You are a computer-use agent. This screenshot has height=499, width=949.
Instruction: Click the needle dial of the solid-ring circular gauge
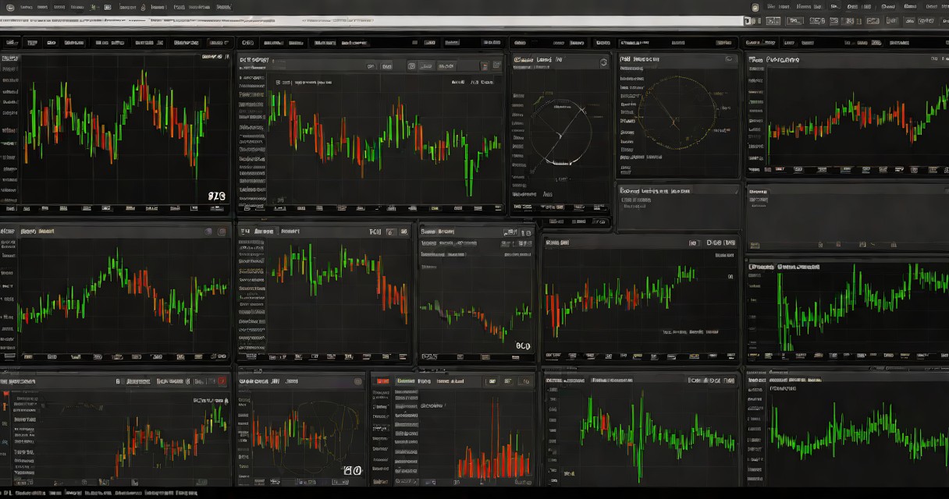[x=561, y=129]
